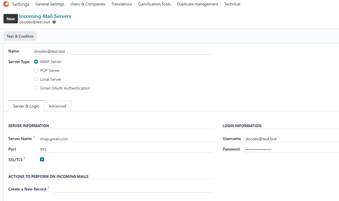Select the POP Server radio option
Image resolution: width=339 pixels, height=201 pixels.
click(36, 70)
